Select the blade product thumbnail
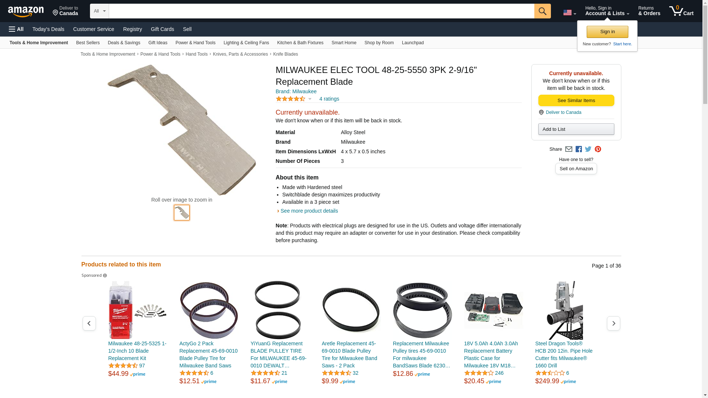The height and width of the screenshot is (398, 708). coord(182,213)
